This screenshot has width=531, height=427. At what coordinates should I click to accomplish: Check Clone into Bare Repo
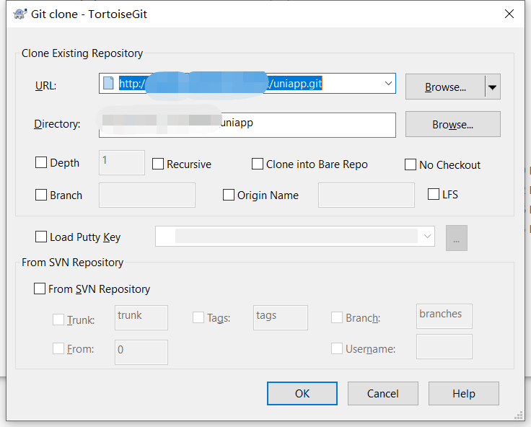click(258, 164)
